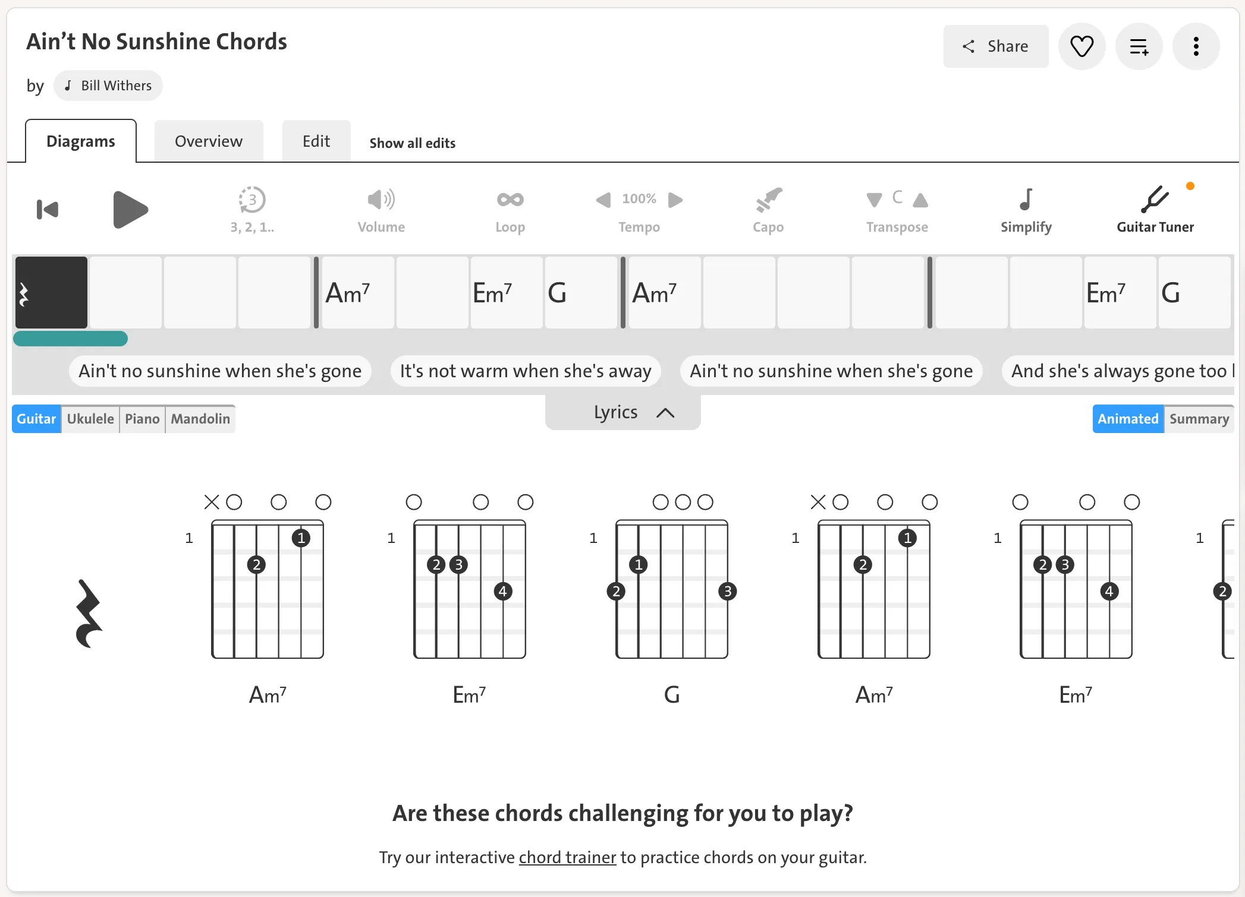
Task: Click the playback progress bar
Action: (70, 338)
